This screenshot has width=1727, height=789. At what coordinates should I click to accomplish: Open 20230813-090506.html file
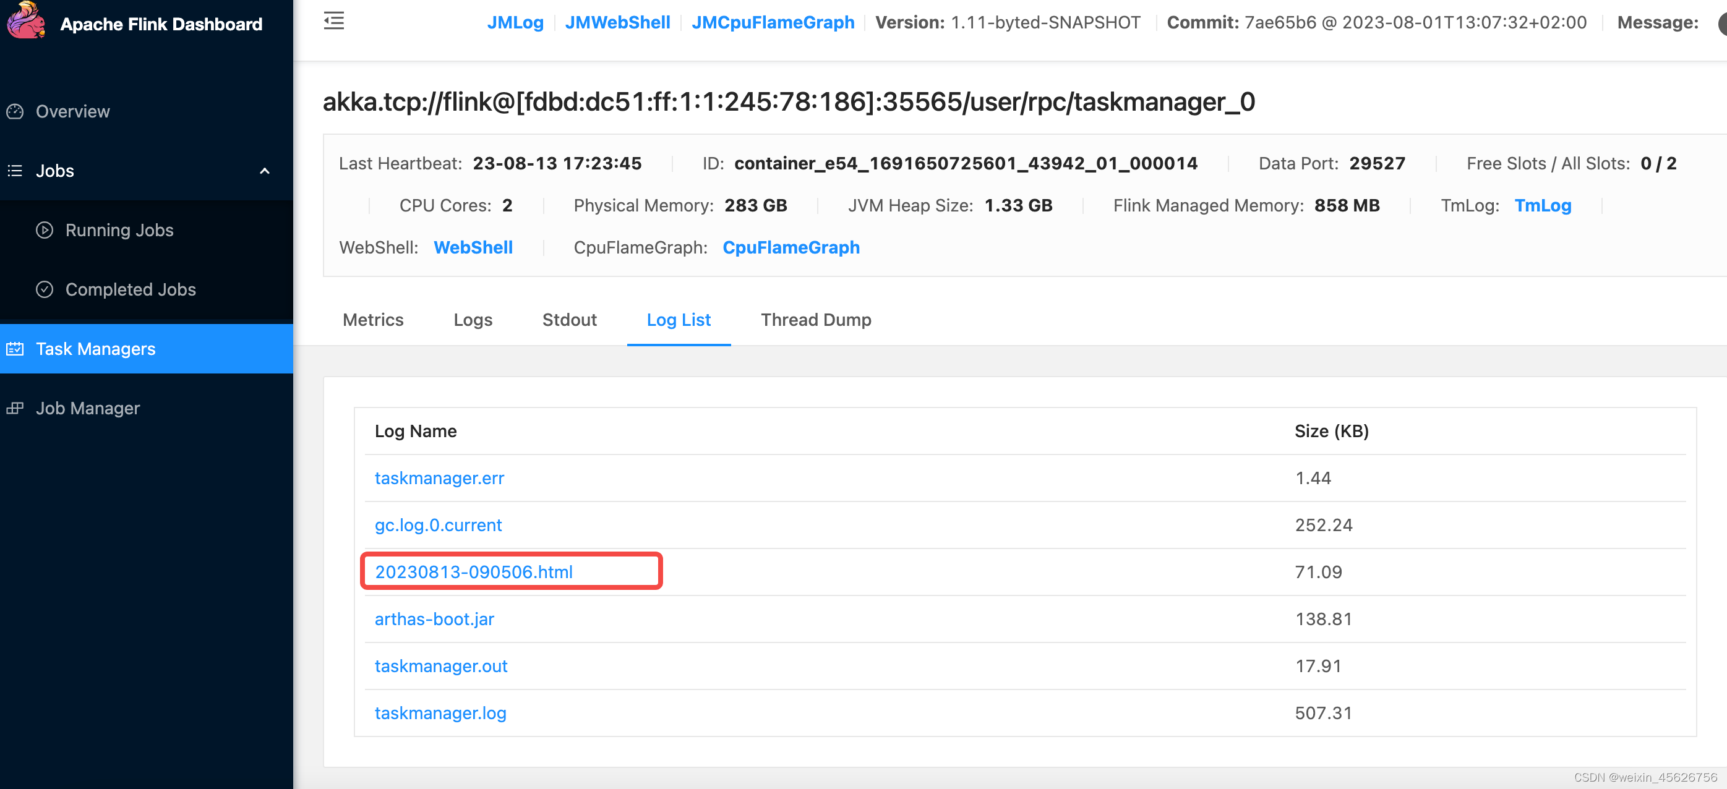(x=473, y=572)
